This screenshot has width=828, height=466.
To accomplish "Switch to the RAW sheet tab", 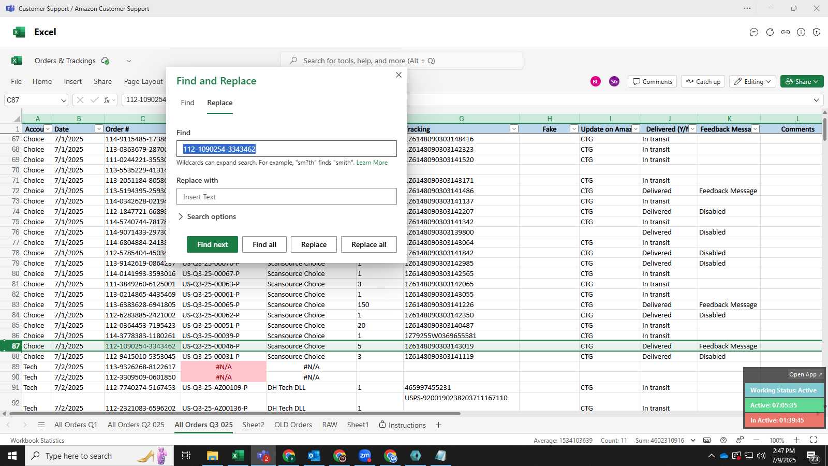I will click(x=330, y=425).
